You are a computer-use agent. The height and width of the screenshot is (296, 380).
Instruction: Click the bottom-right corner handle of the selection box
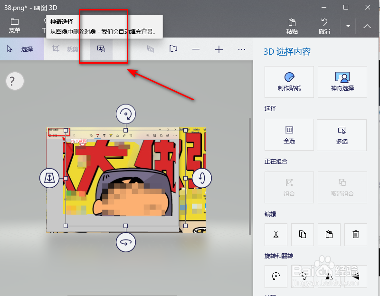[185, 226]
